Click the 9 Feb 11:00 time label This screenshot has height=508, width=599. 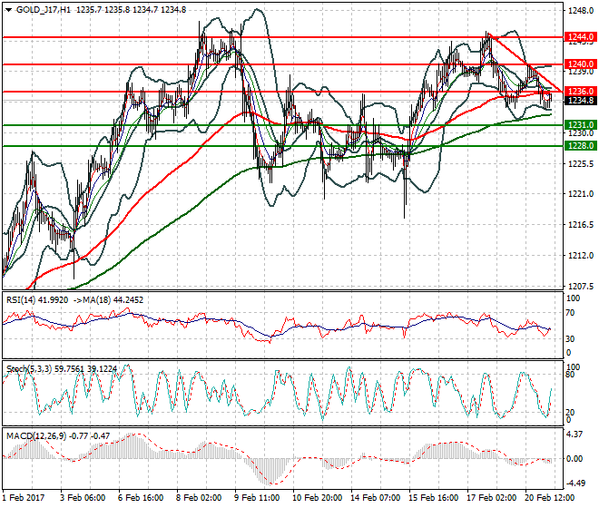pyautogui.click(x=257, y=498)
